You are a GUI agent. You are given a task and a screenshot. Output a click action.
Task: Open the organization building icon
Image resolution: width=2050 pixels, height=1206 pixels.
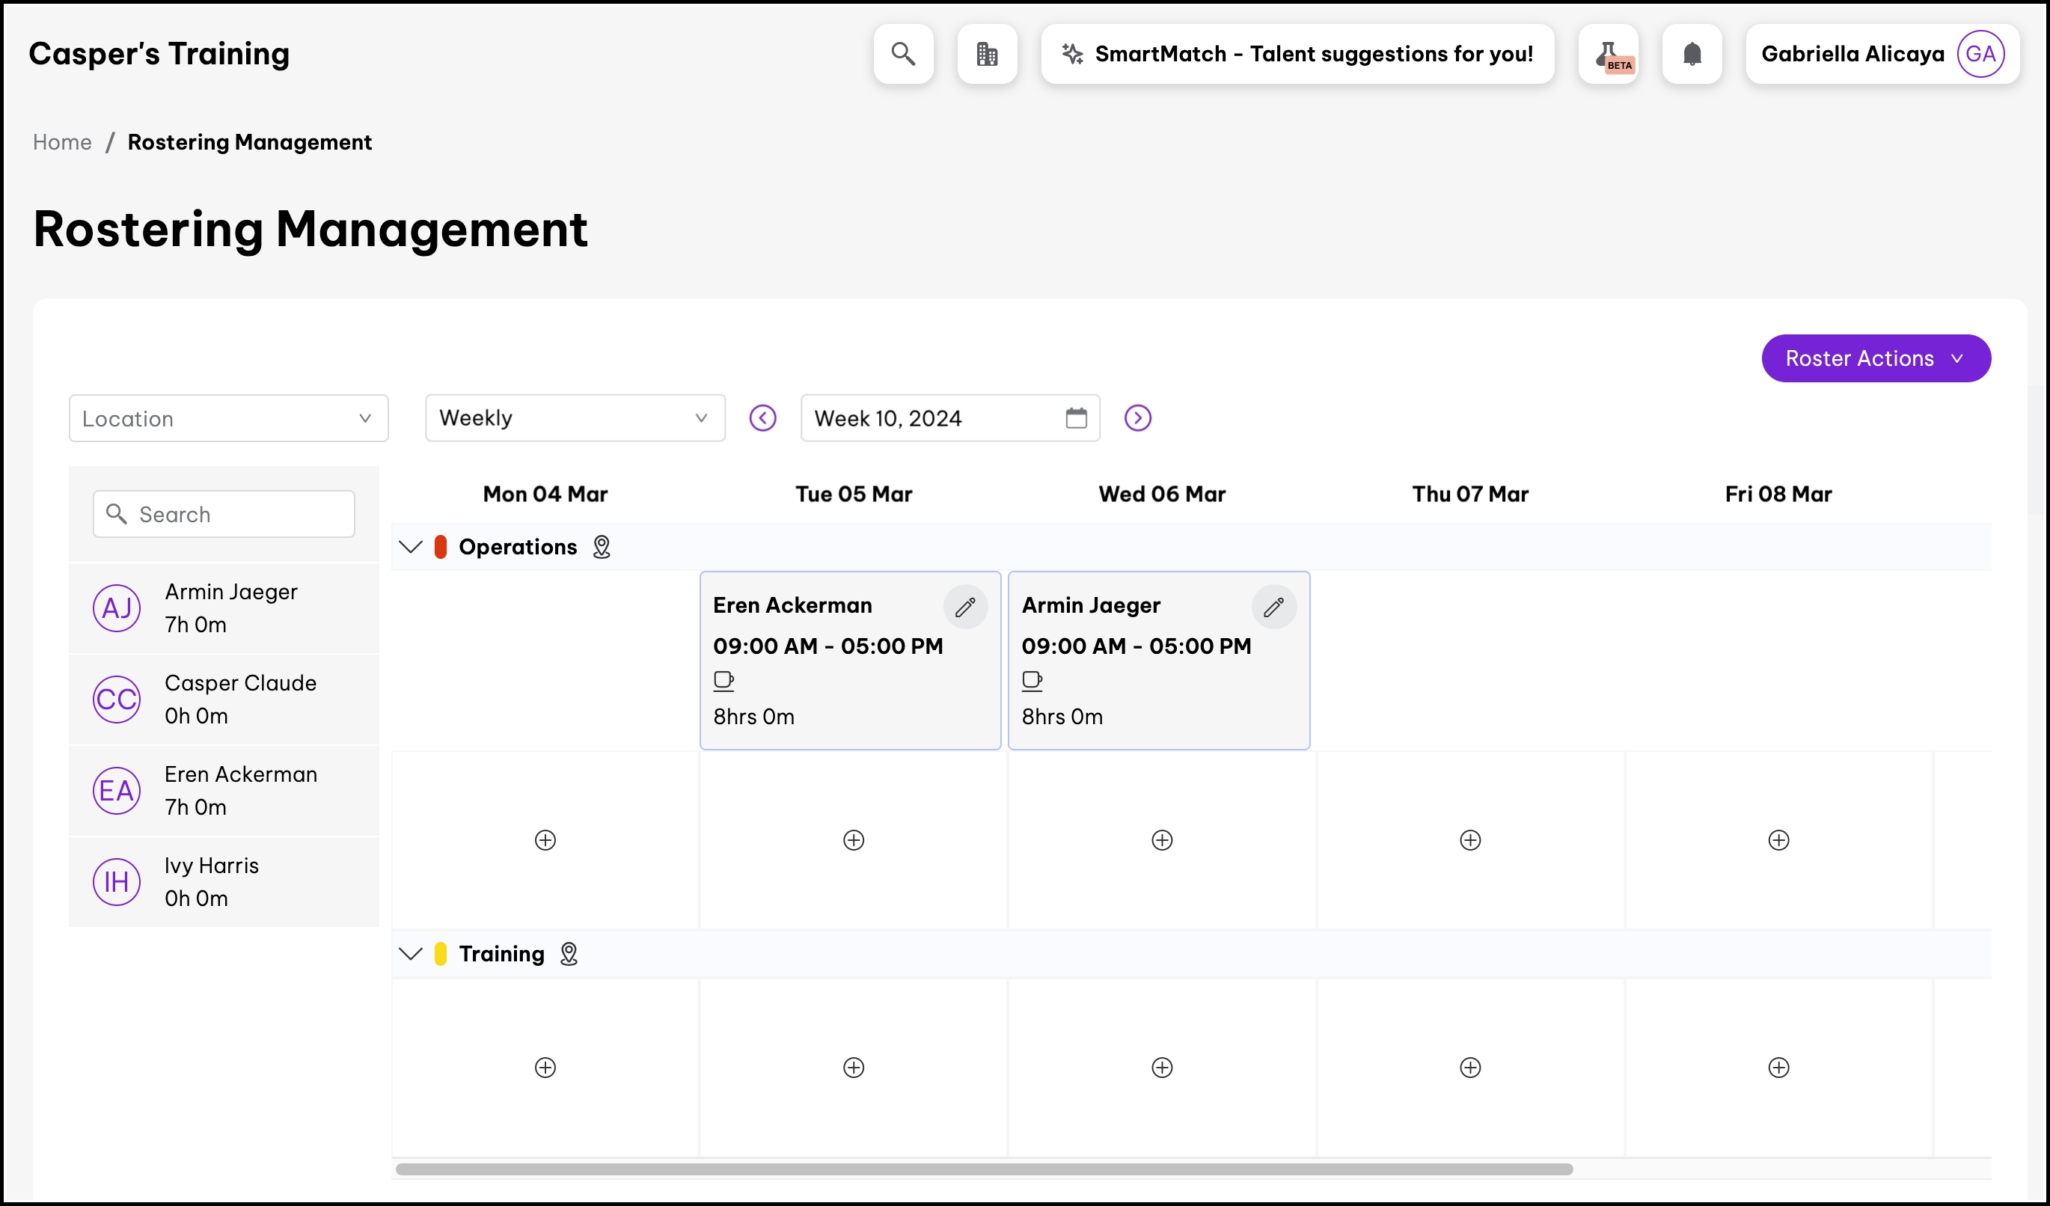pos(987,54)
